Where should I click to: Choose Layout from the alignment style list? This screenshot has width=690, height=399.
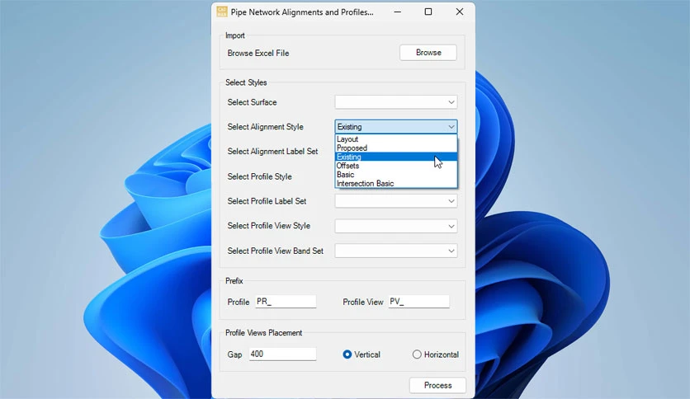(x=395, y=138)
